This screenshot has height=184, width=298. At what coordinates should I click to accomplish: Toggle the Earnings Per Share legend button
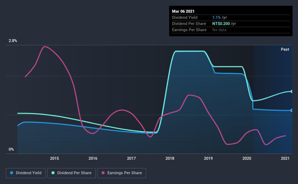pyautogui.click(x=122, y=173)
